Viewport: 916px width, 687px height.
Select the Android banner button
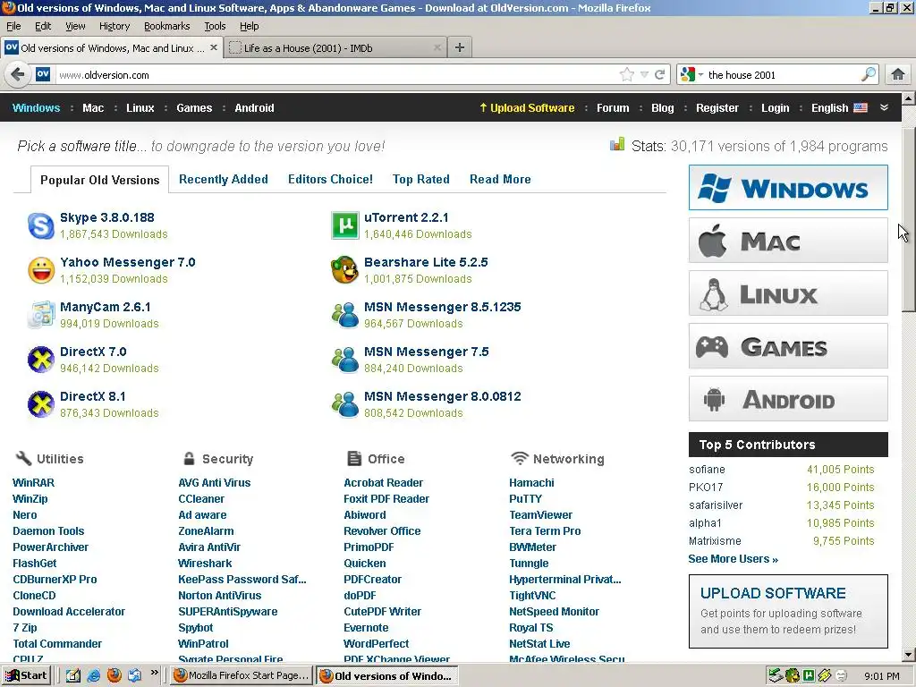(x=788, y=398)
